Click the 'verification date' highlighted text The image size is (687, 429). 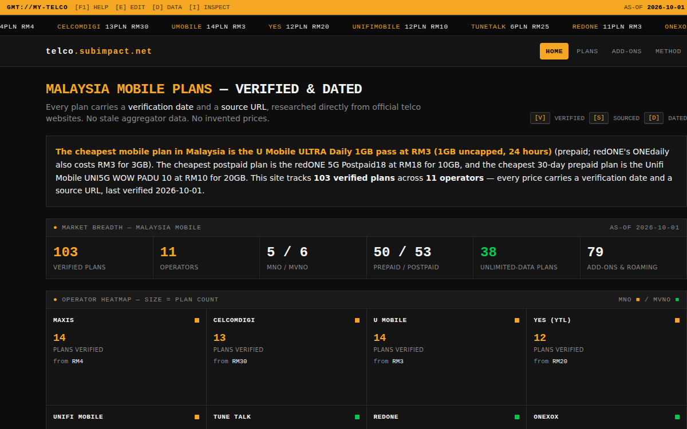(161, 107)
